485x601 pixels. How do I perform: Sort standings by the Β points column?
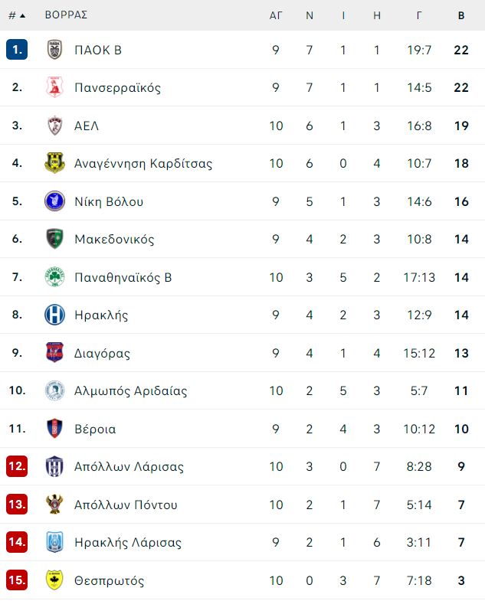461,15
